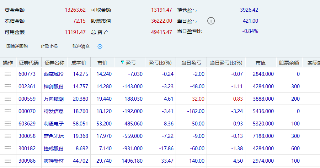This screenshot has width=320, height=168.
Task: Select the 志特新材 stock name
Action: click(x=54, y=161)
